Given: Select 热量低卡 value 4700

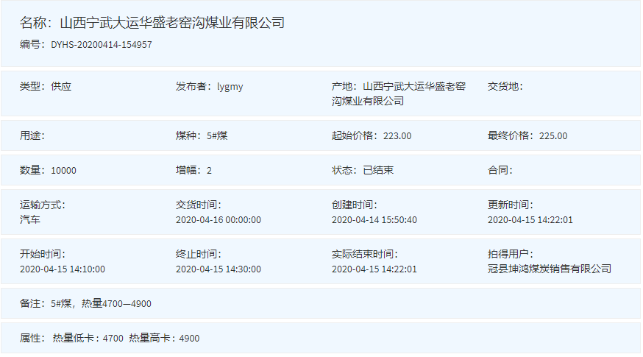Looking at the screenshot, I should coord(113,339).
